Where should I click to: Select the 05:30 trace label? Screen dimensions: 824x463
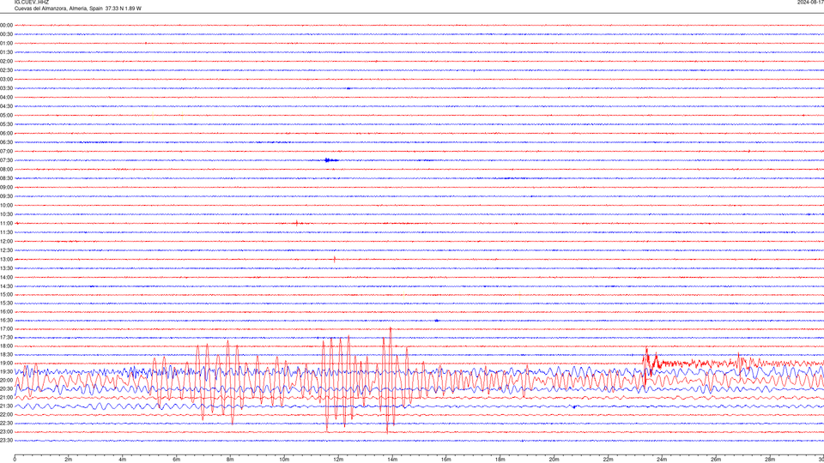[x=6, y=123]
